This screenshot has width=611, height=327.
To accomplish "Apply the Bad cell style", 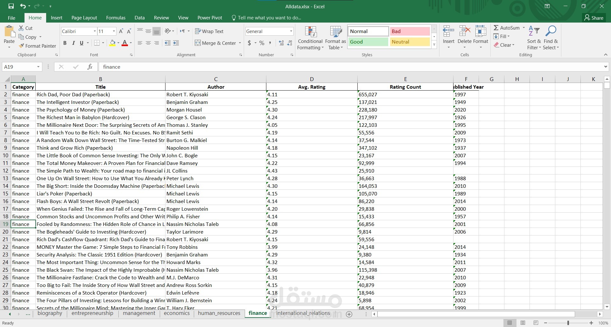I will (410, 31).
